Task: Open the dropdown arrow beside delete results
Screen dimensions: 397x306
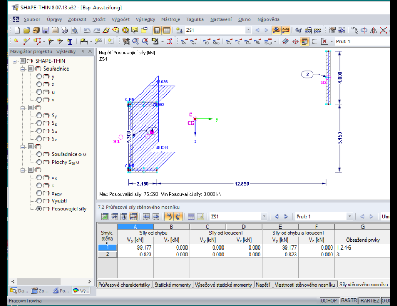Action: click(331, 41)
